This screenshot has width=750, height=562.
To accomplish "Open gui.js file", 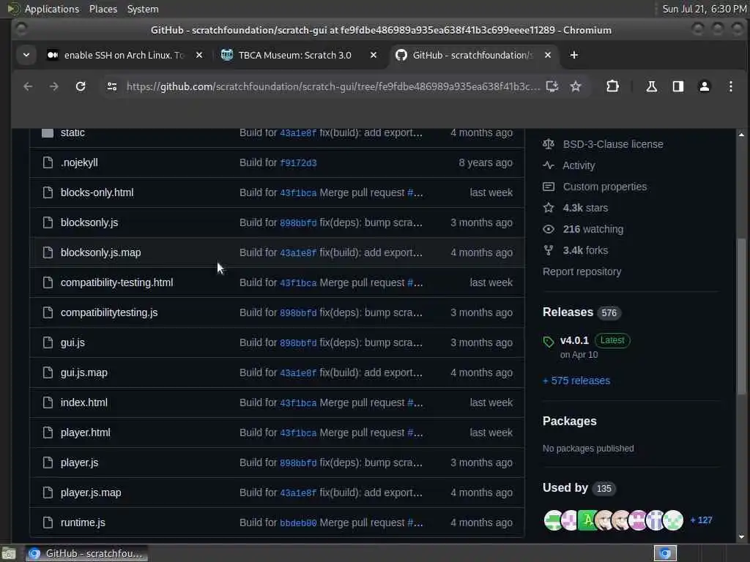I will (x=73, y=342).
